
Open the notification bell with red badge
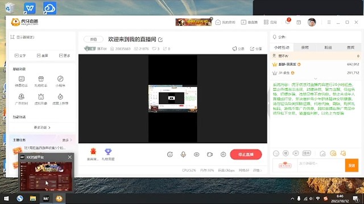click(x=288, y=22)
